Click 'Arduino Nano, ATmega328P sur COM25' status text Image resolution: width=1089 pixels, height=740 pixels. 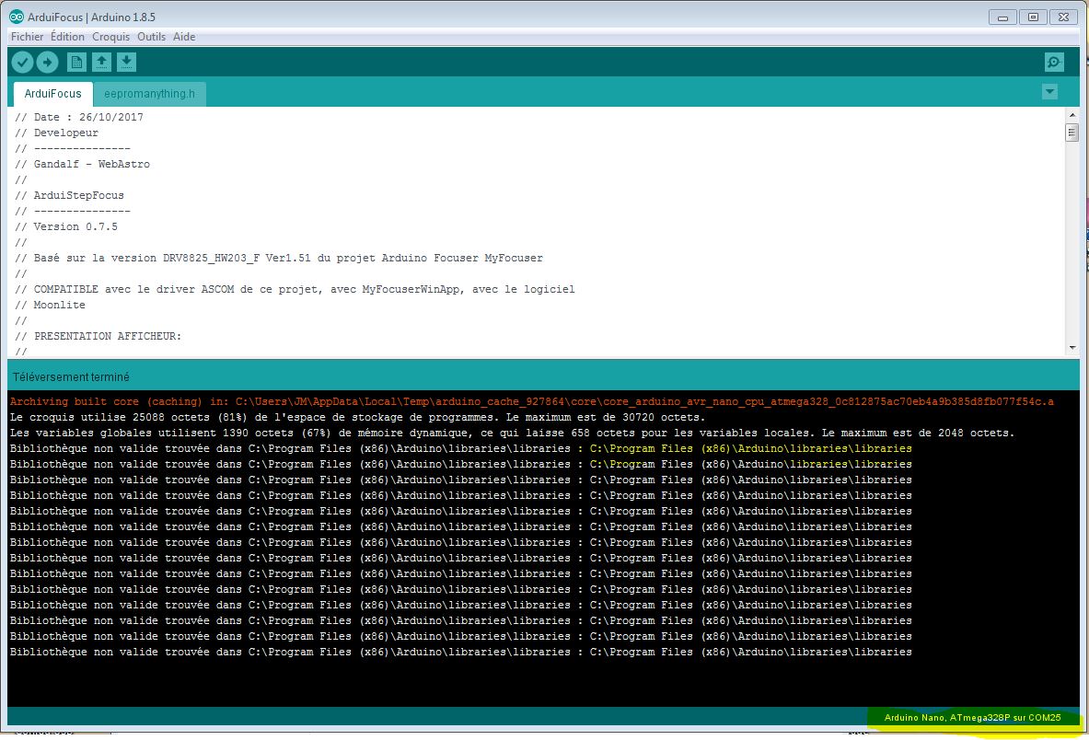[x=972, y=718]
